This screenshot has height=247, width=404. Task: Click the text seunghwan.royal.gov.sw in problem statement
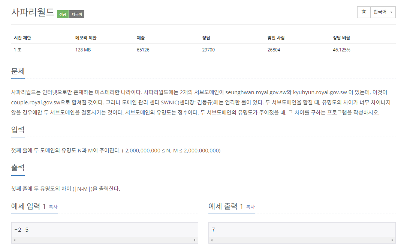tap(256, 92)
